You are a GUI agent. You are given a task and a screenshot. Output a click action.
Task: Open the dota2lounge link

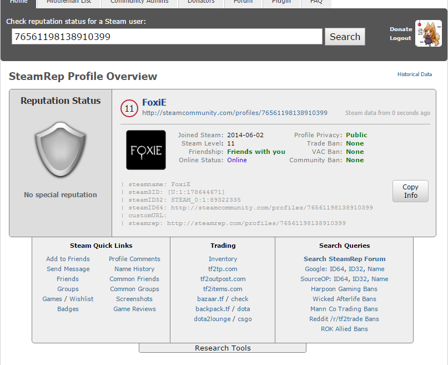[x=212, y=319]
